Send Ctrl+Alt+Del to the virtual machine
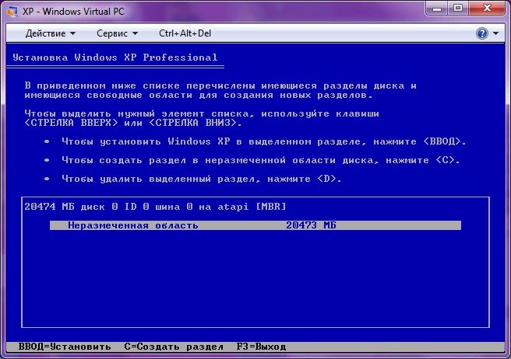This screenshot has height=359, width=511. [185, 33]
